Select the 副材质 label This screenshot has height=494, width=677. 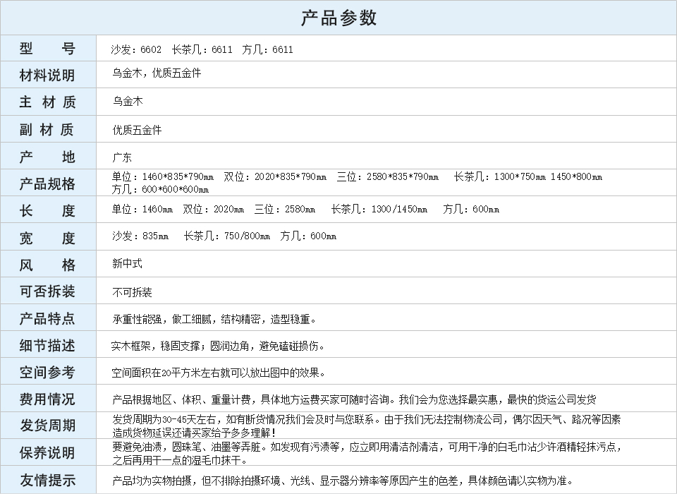tap(47, 129)
